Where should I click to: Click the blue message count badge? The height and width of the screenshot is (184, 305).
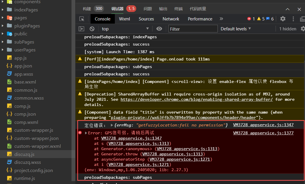click(x=270, y=19)
